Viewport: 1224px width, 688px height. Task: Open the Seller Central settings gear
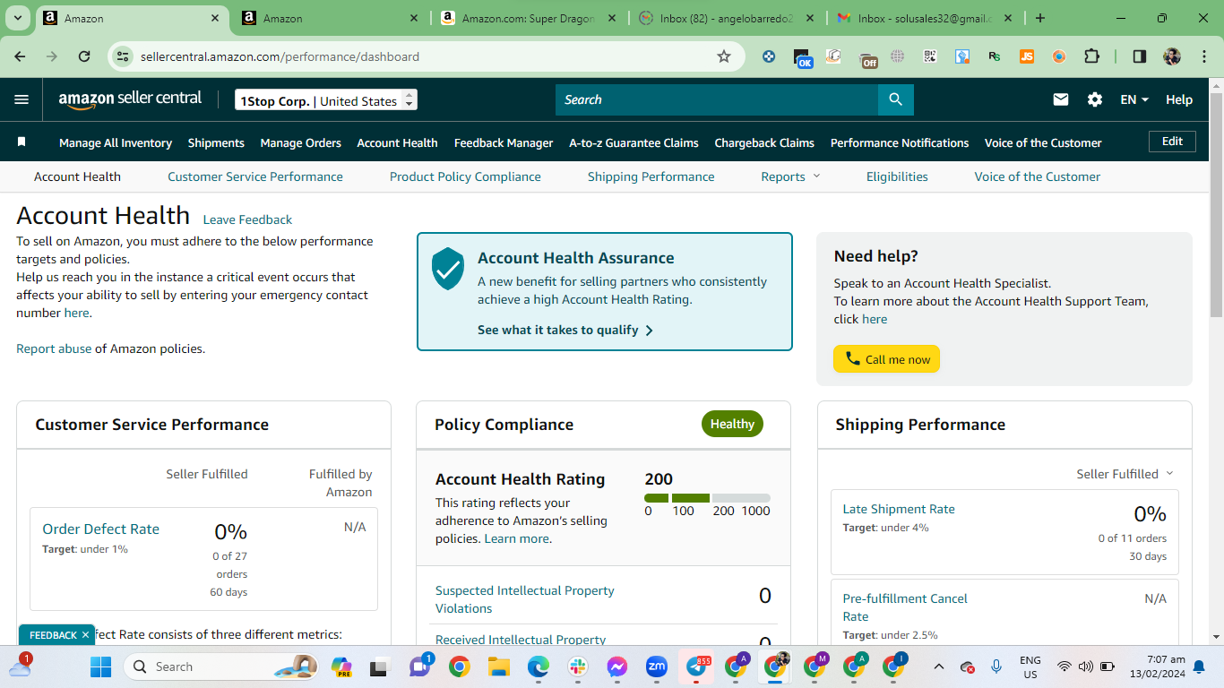coord(1095,99)
